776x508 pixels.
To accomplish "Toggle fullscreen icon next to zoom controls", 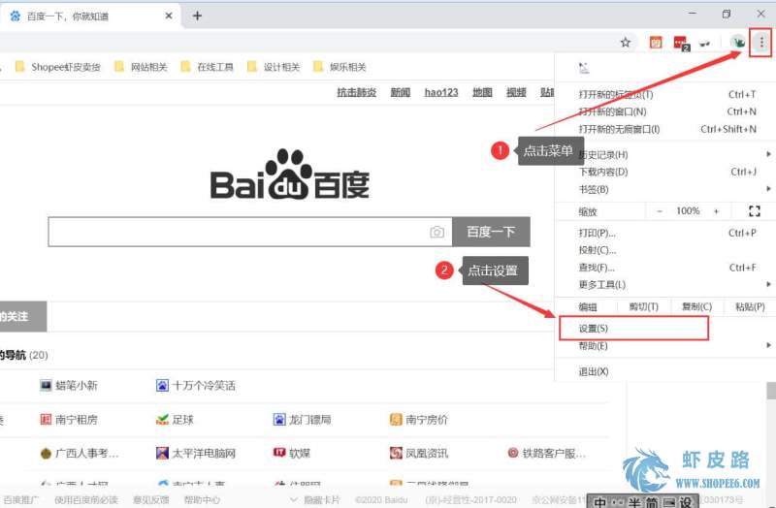I will tap(755, 211).
